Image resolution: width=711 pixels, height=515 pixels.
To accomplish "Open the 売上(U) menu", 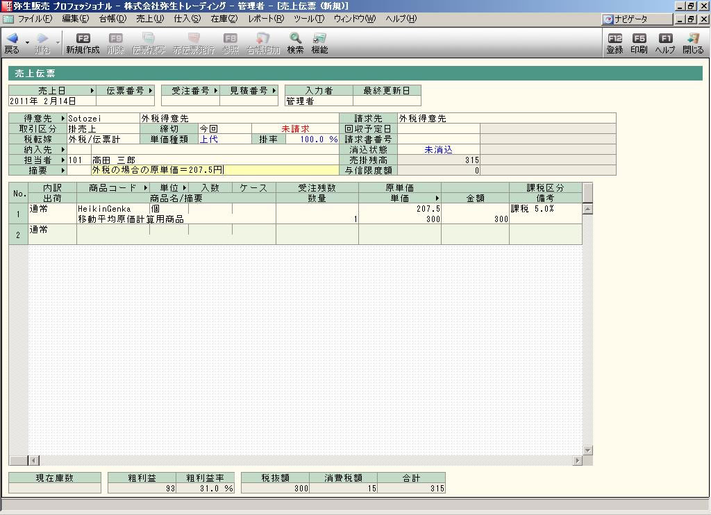I will pyautogui.click(x=150, y=19).
